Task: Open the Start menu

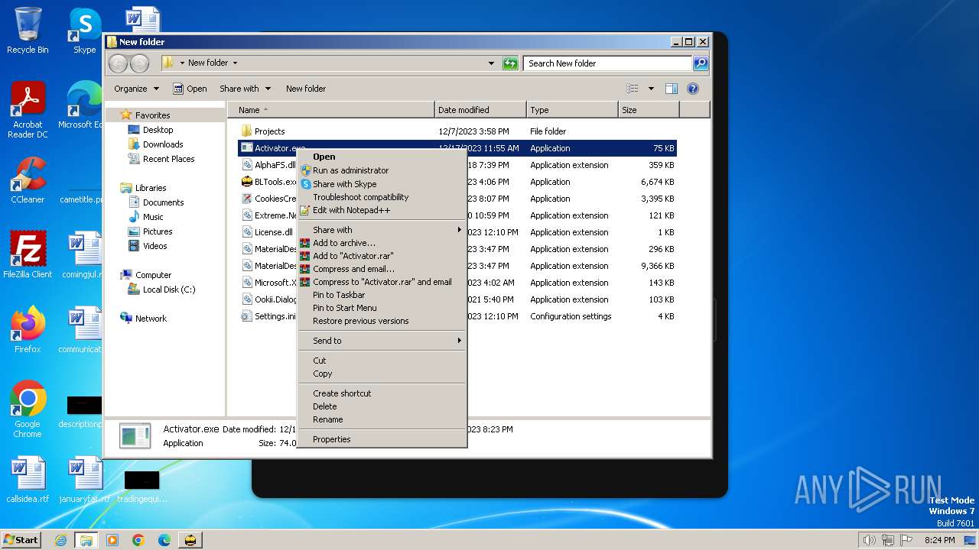Action: (x=21, y=540)
